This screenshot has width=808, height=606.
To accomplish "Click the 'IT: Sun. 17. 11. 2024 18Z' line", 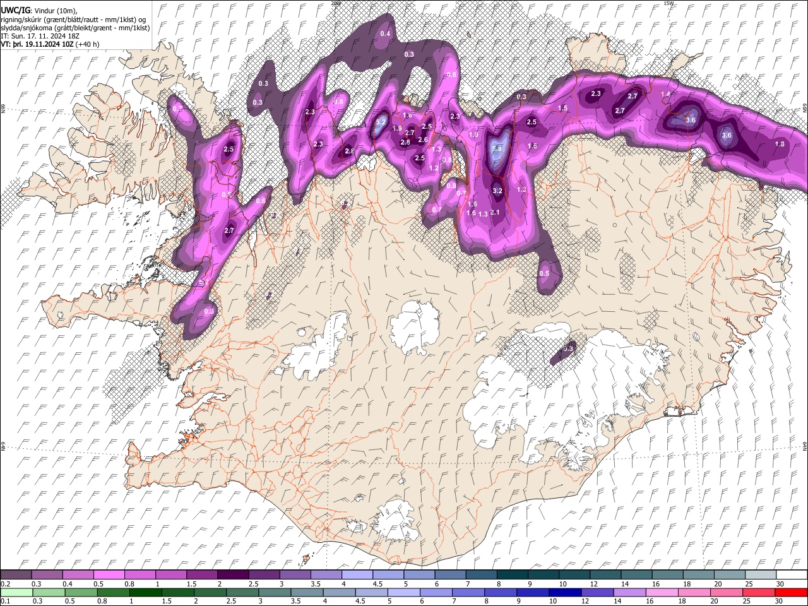I will 40,36.
